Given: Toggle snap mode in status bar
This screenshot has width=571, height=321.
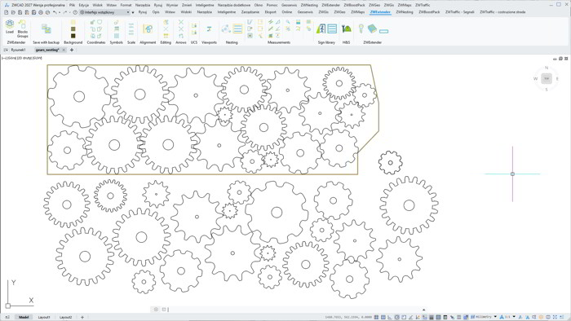Looking at the screenshot, I should click(x=376, y=318).
